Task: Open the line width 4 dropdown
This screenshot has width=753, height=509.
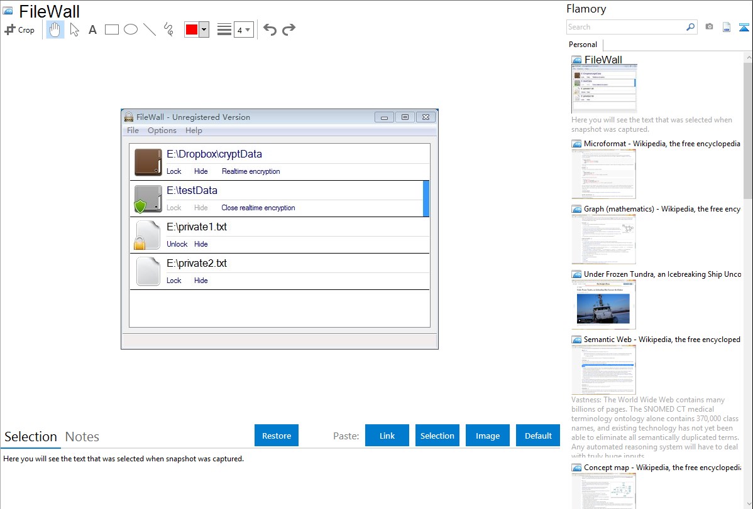Action: [244, 29]
